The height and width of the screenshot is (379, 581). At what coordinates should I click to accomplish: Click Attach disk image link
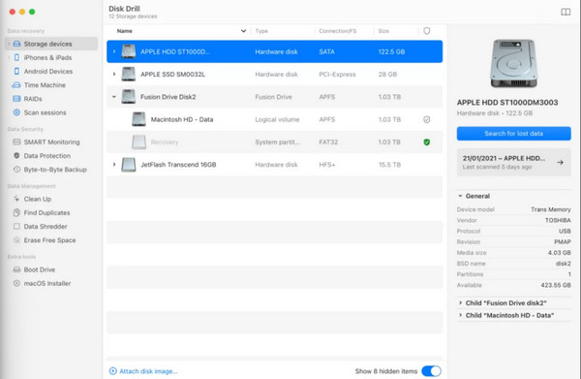point(148,371)
